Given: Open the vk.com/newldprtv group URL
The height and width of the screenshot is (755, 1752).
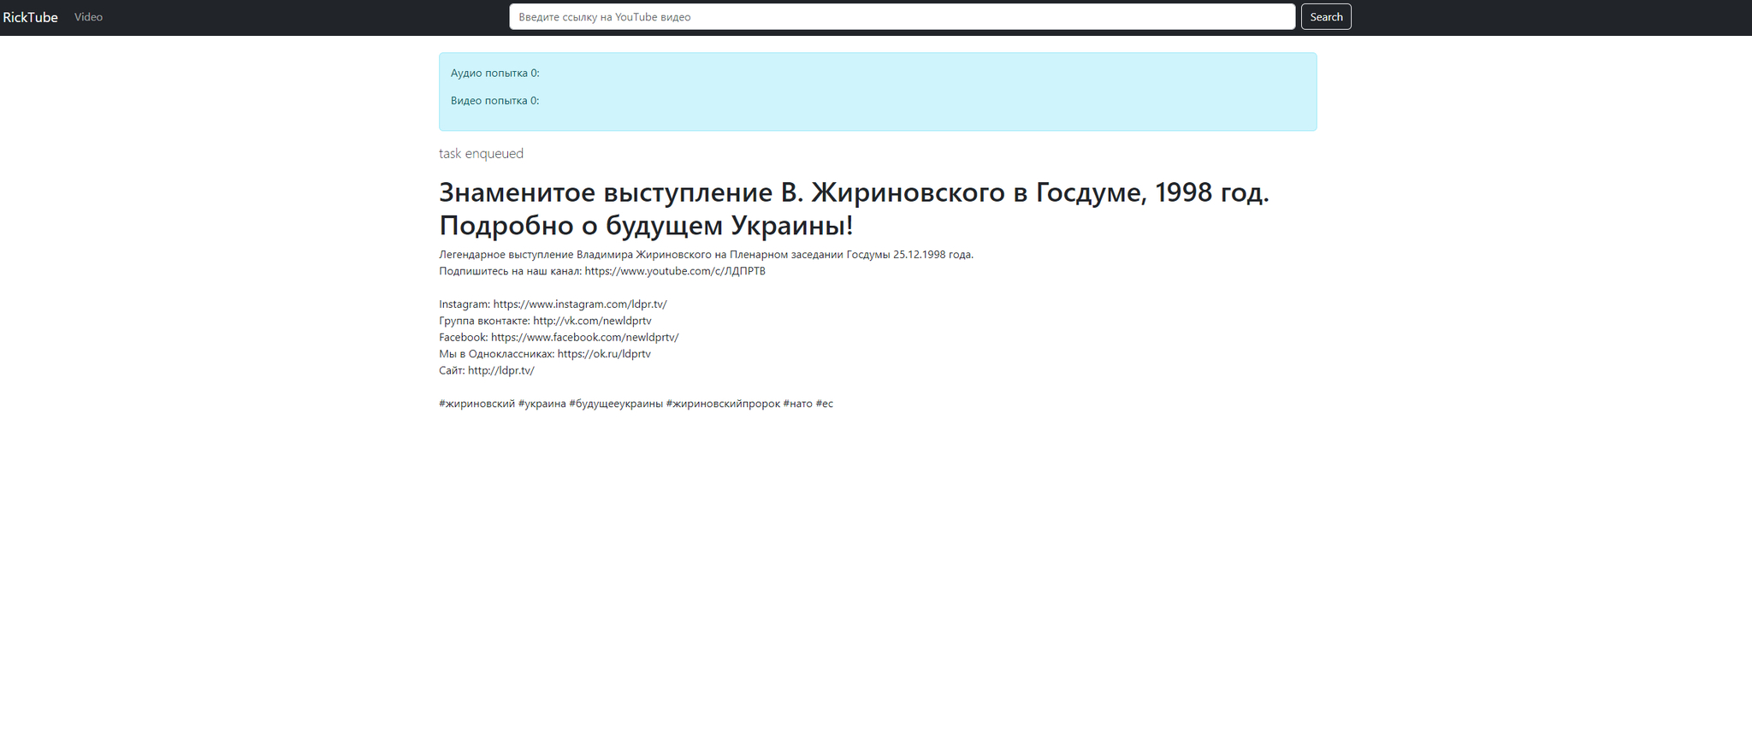Looking at the screenshot, I should click(x=592, y=321).
